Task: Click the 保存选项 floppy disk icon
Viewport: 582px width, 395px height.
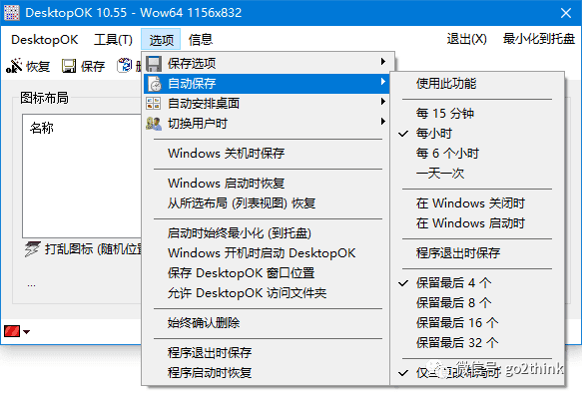Action: pos(154,64)
